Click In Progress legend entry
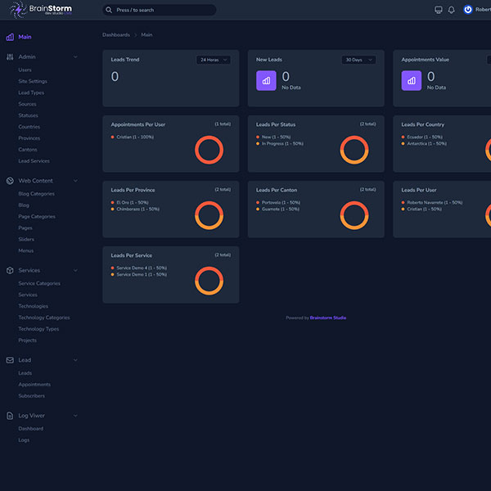Viewport: 491px width, 491px height. coord(280,144)
